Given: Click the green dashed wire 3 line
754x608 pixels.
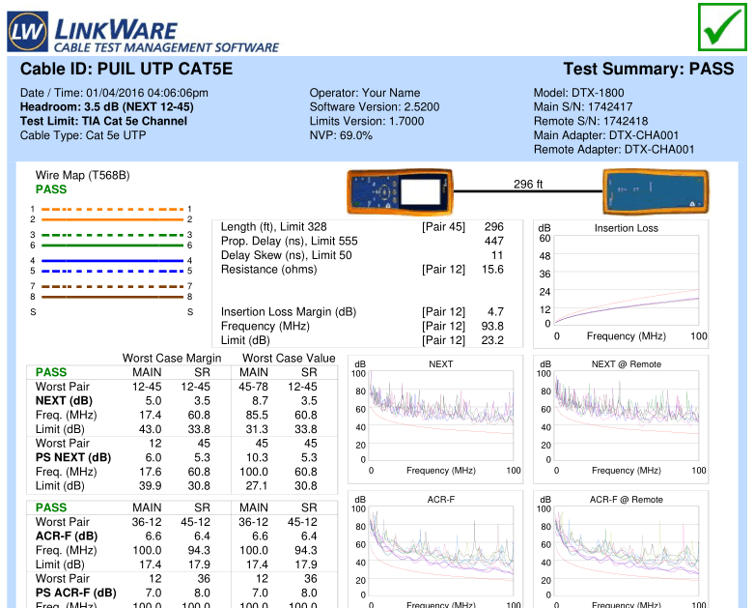Looking at the screenshot, I should click(x=112, y=235).
